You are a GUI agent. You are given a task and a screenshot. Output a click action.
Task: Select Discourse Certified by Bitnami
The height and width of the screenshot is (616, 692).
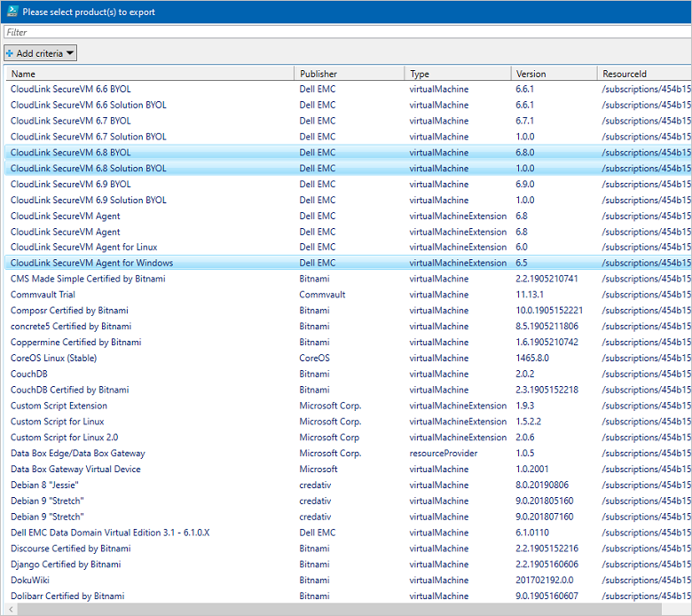pos(348,549)
